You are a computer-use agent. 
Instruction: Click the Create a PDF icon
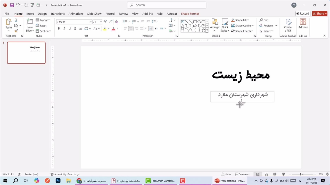click(288, 25)
